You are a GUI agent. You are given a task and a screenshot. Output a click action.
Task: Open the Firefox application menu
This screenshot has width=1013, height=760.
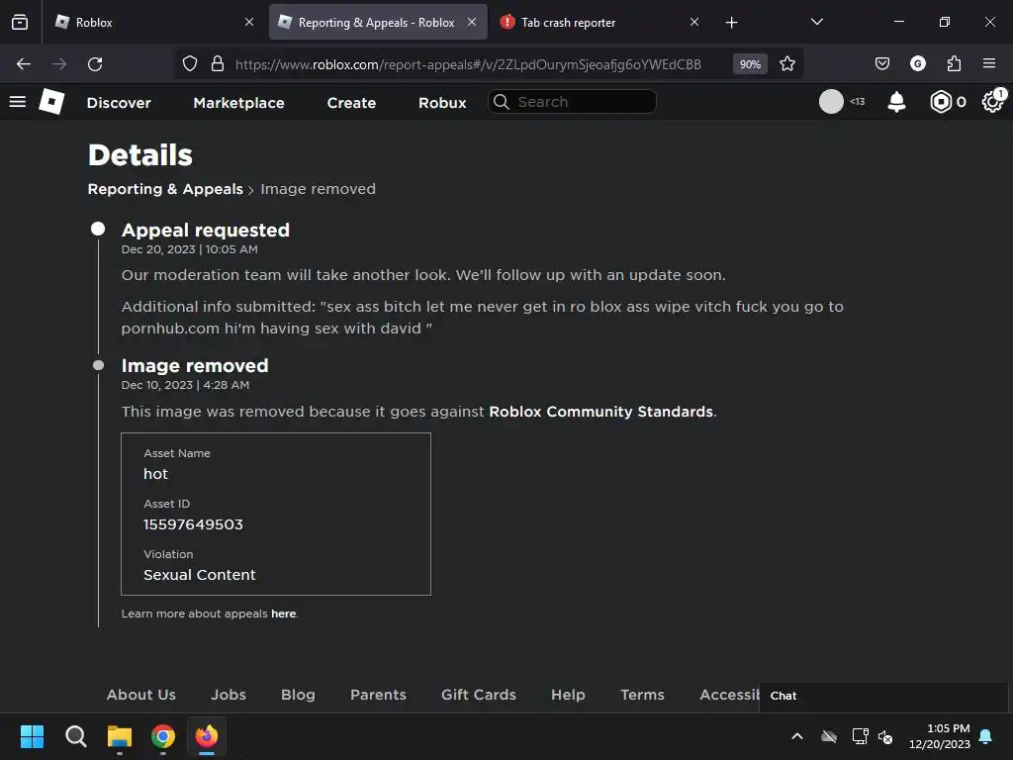[x=989, y=63]
